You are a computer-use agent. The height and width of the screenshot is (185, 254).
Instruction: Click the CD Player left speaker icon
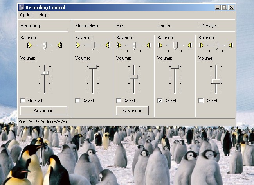[201, 45]
